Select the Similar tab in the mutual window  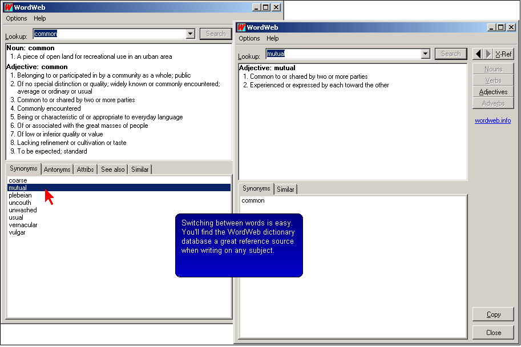[x=285, y=189]
